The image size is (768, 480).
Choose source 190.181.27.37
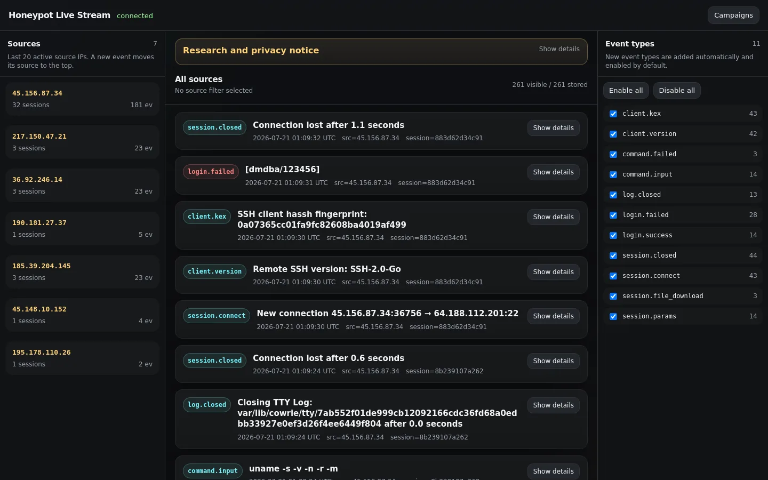(82, 228)
